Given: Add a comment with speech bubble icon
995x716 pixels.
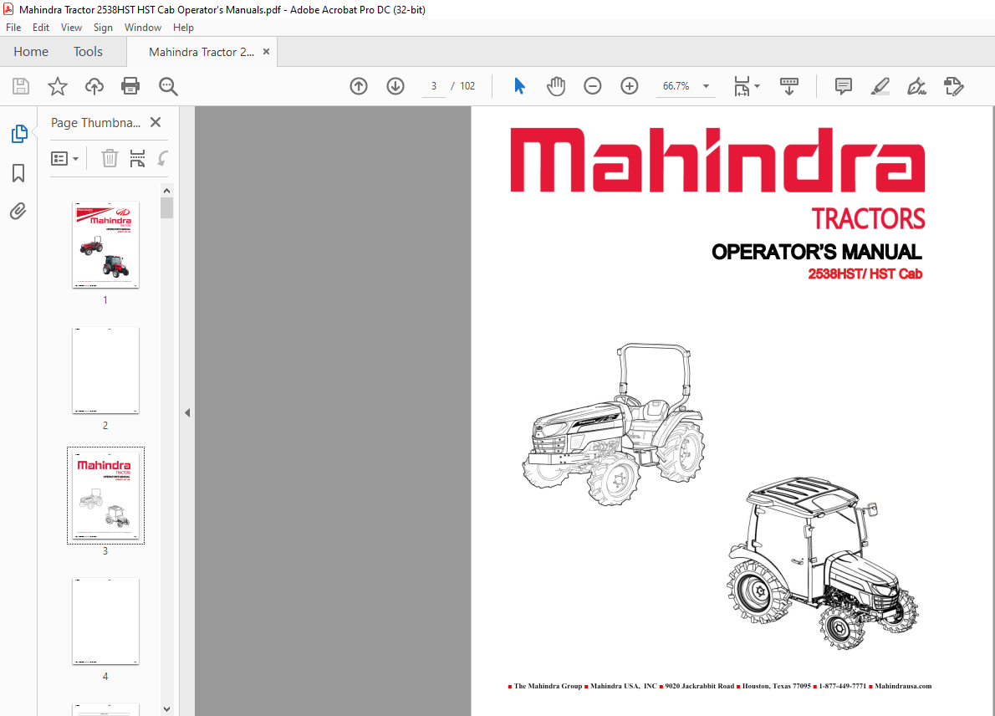Looking at the screenshot, I should pos(844,85).
